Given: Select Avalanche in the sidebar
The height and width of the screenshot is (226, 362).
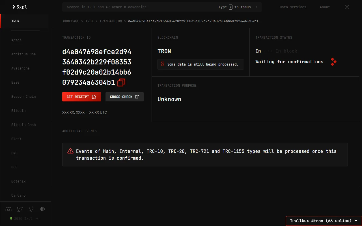Looking at the screenshot, I should [x=20, y=68].
